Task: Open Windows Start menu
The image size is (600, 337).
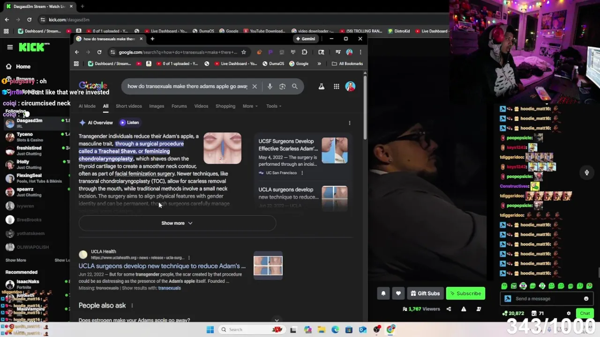Action: (210, 330)
